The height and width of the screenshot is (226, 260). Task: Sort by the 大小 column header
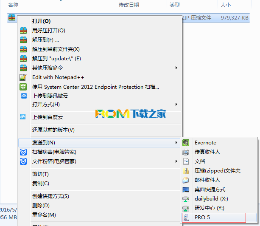(x=225, y=5)
